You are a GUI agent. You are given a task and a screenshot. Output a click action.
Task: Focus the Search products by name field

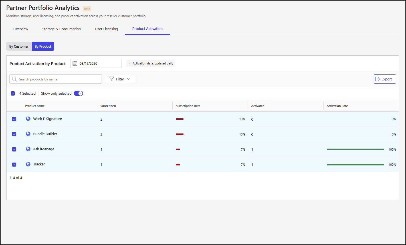pyautogui.click(x=56, y=79)
